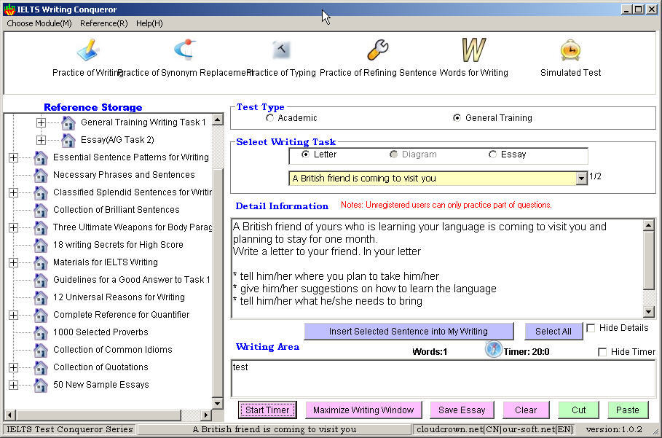662x438 pixels.
Task: Expand Three Ultimate Weapons for Body Paragraph
Action: pyautogui.click(x=14, y=227)
